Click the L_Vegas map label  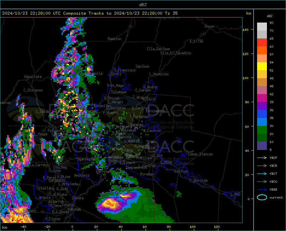coord(41,134)
